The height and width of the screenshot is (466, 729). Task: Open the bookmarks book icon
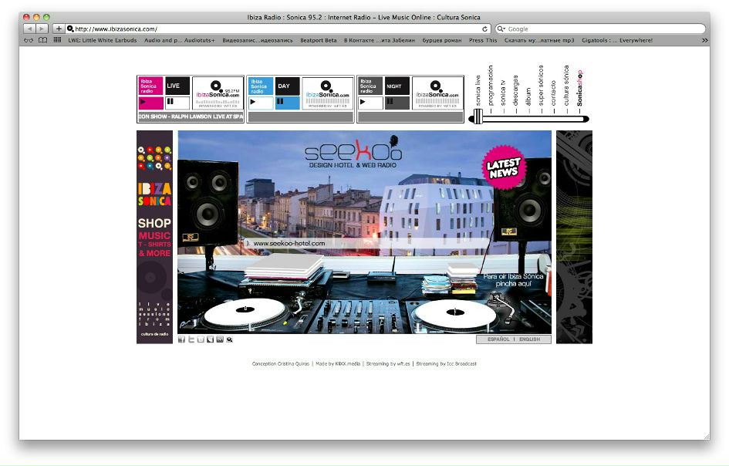click(43, 40)
